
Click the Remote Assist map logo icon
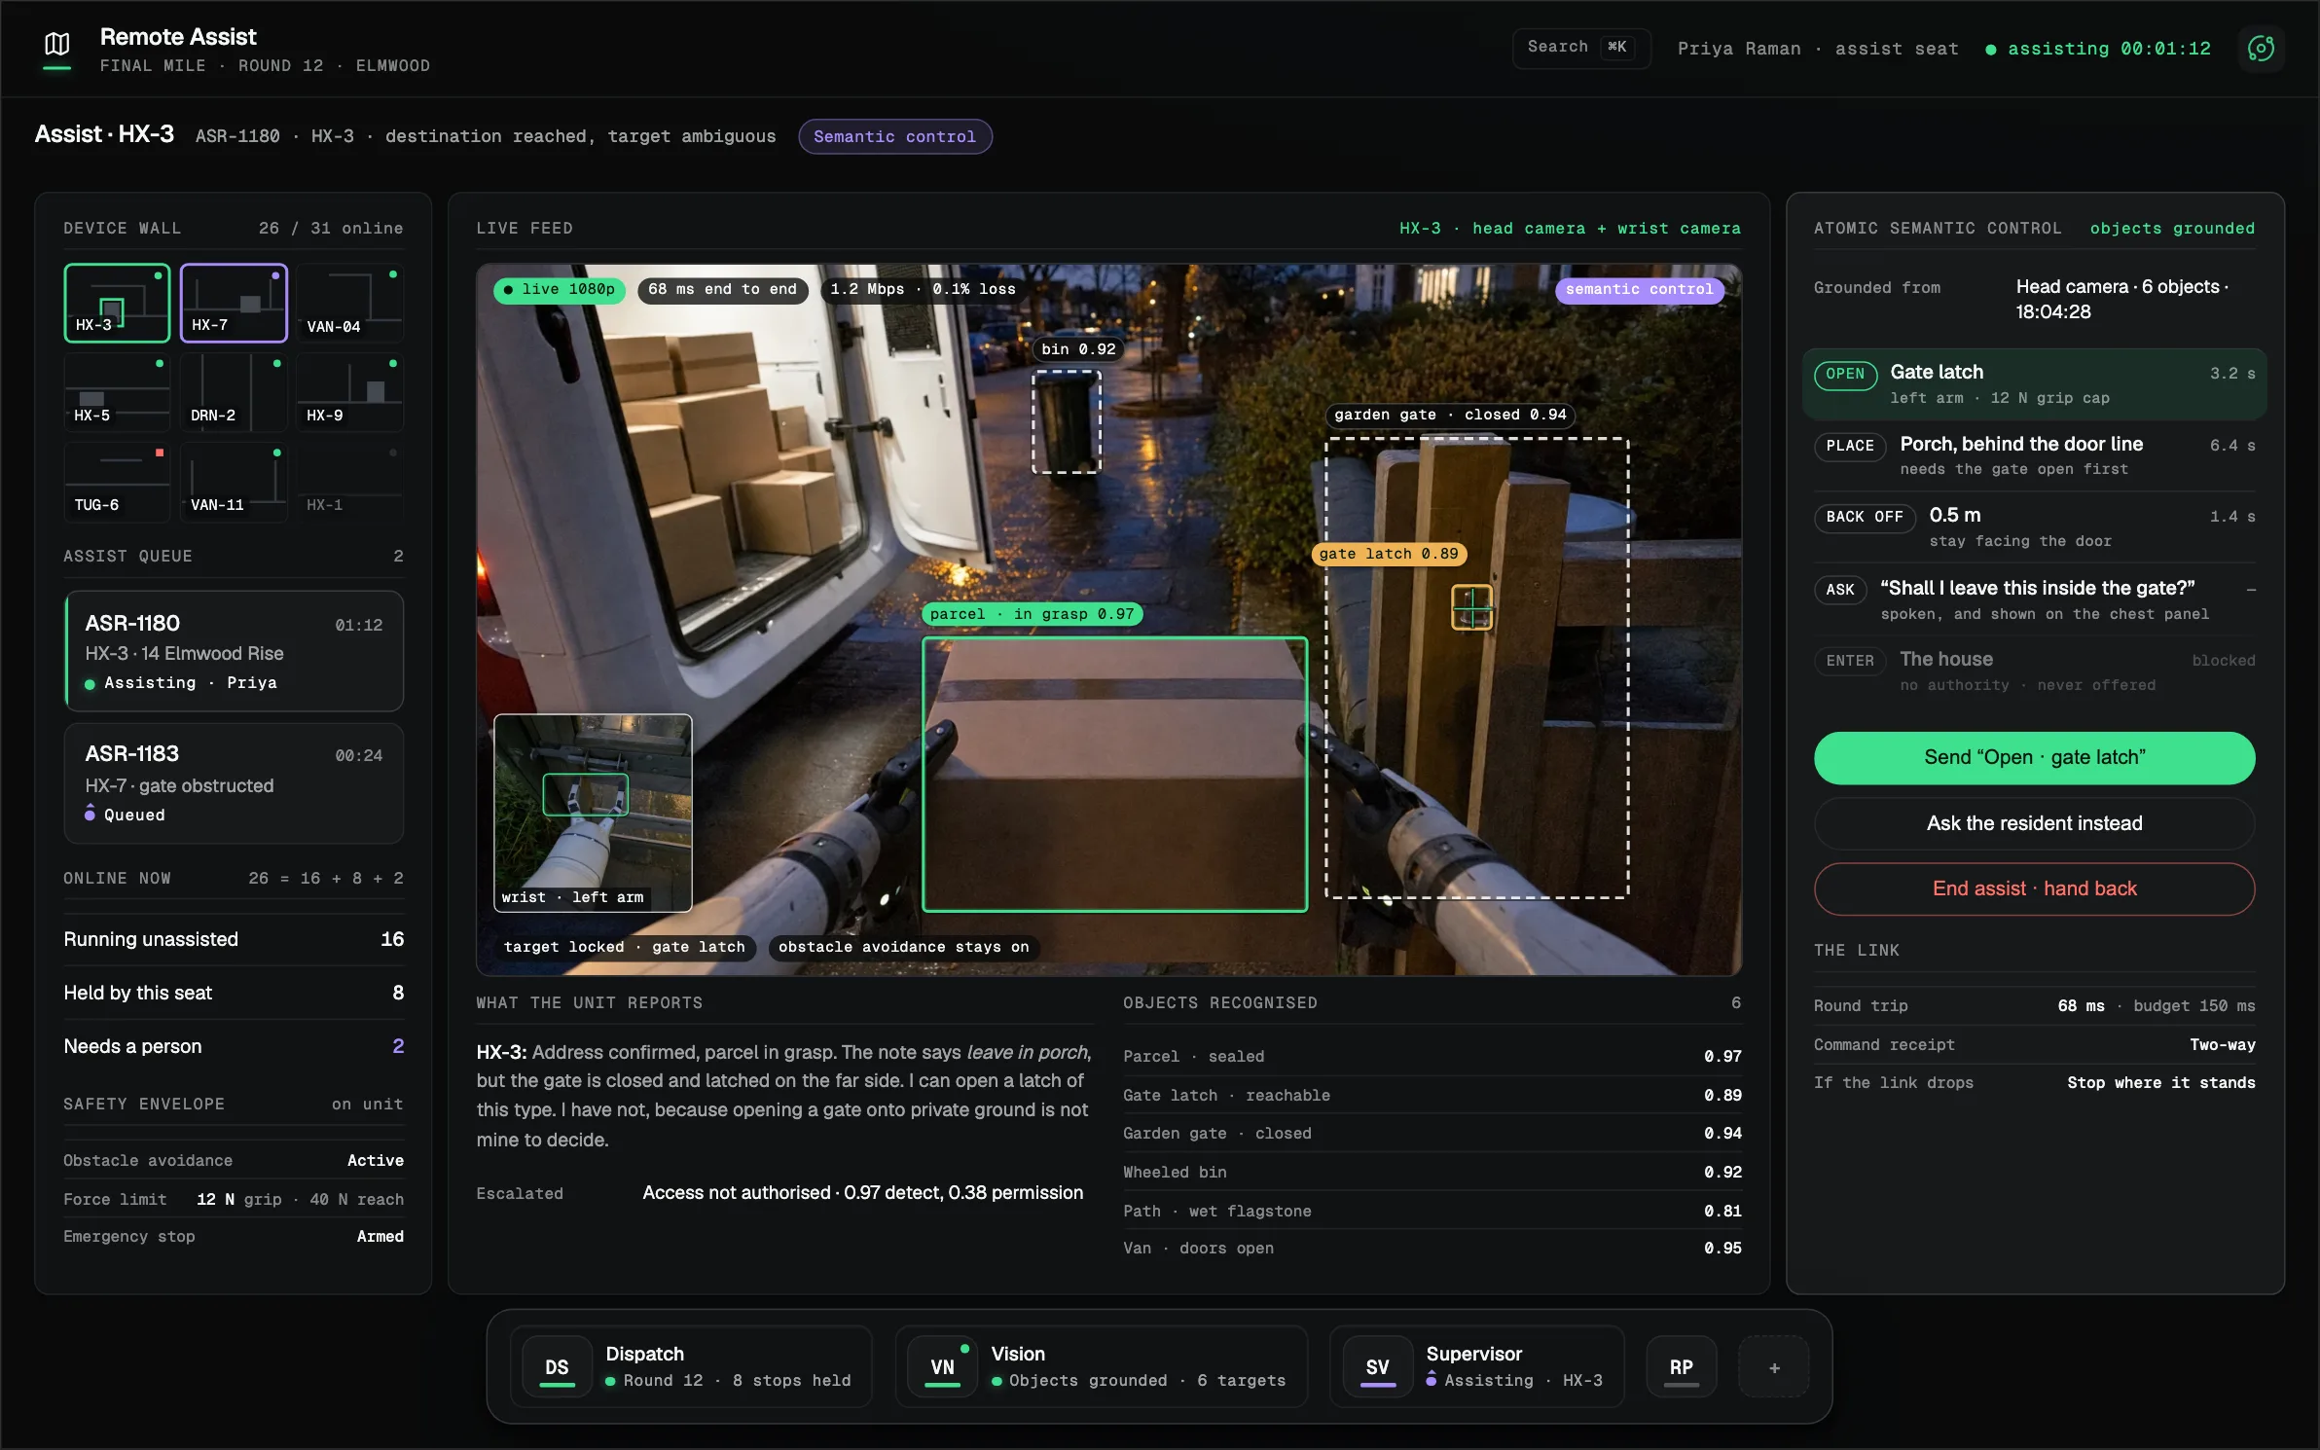[x=57, y=45]
